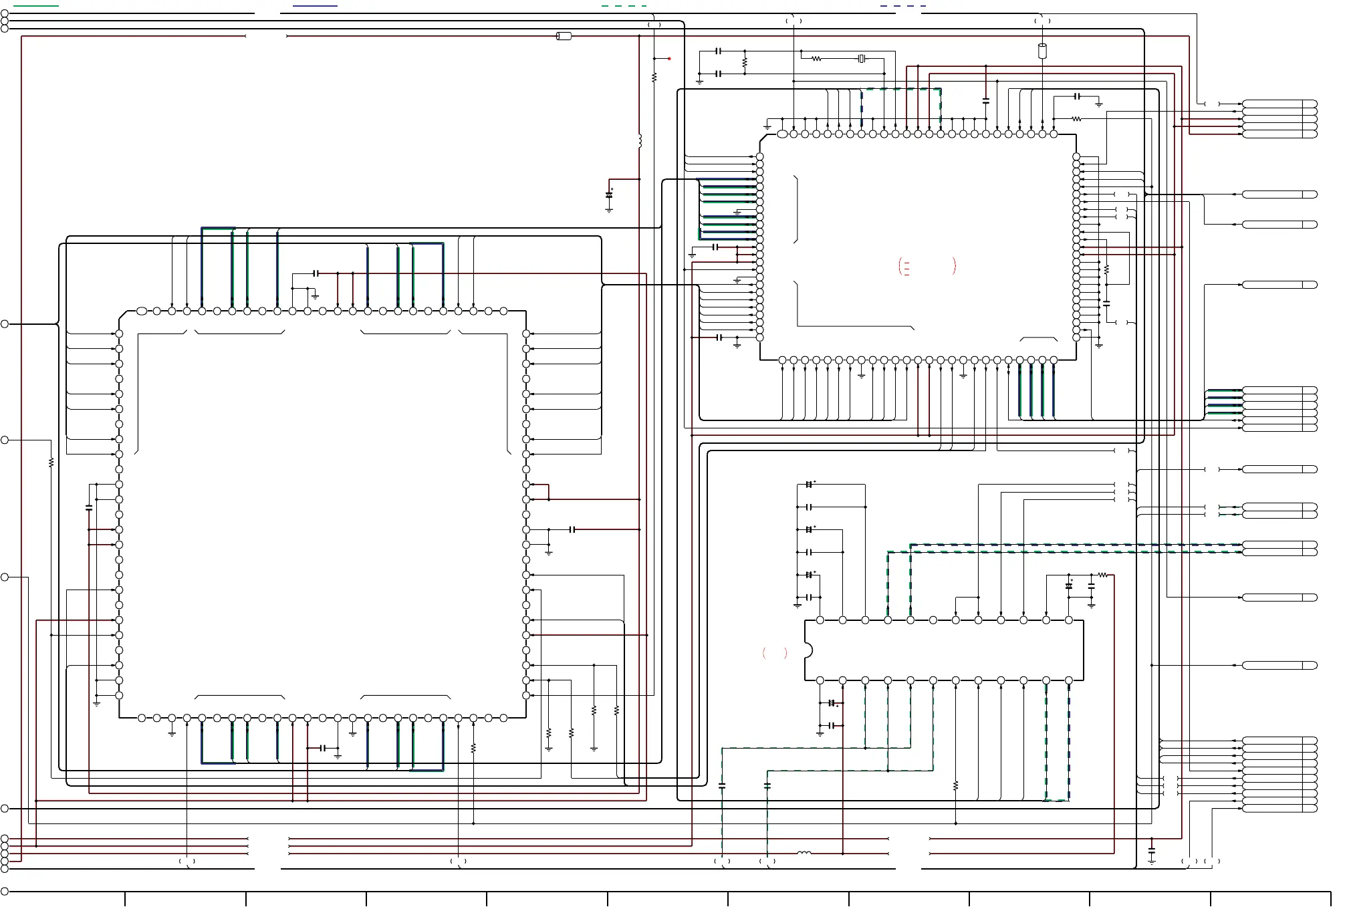Click the dashed green legend line at top

pos(624,6)
